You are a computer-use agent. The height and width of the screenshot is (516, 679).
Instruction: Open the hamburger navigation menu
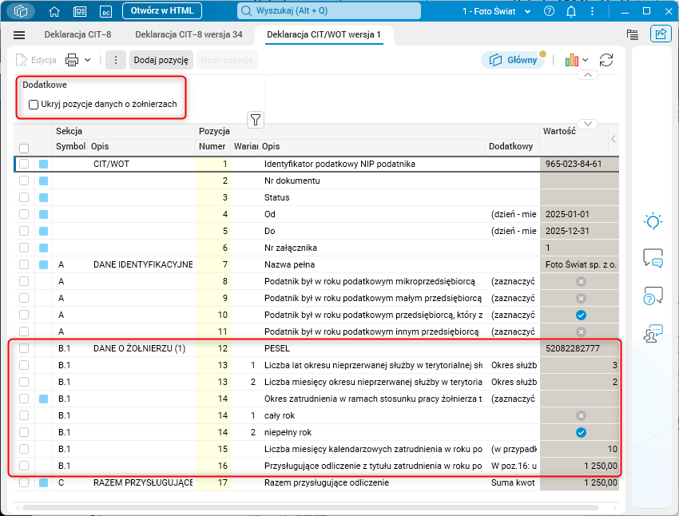tap(19, 35)
